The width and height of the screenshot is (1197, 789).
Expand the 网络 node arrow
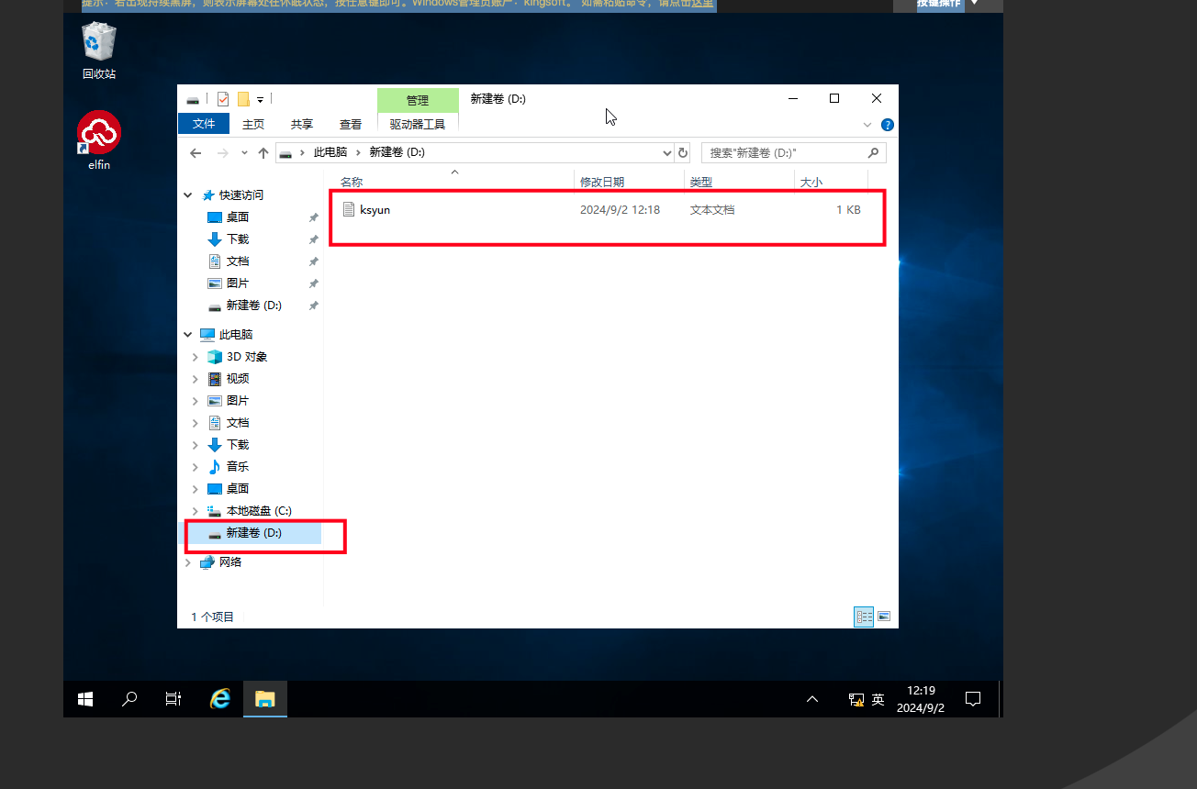point(188,562)
